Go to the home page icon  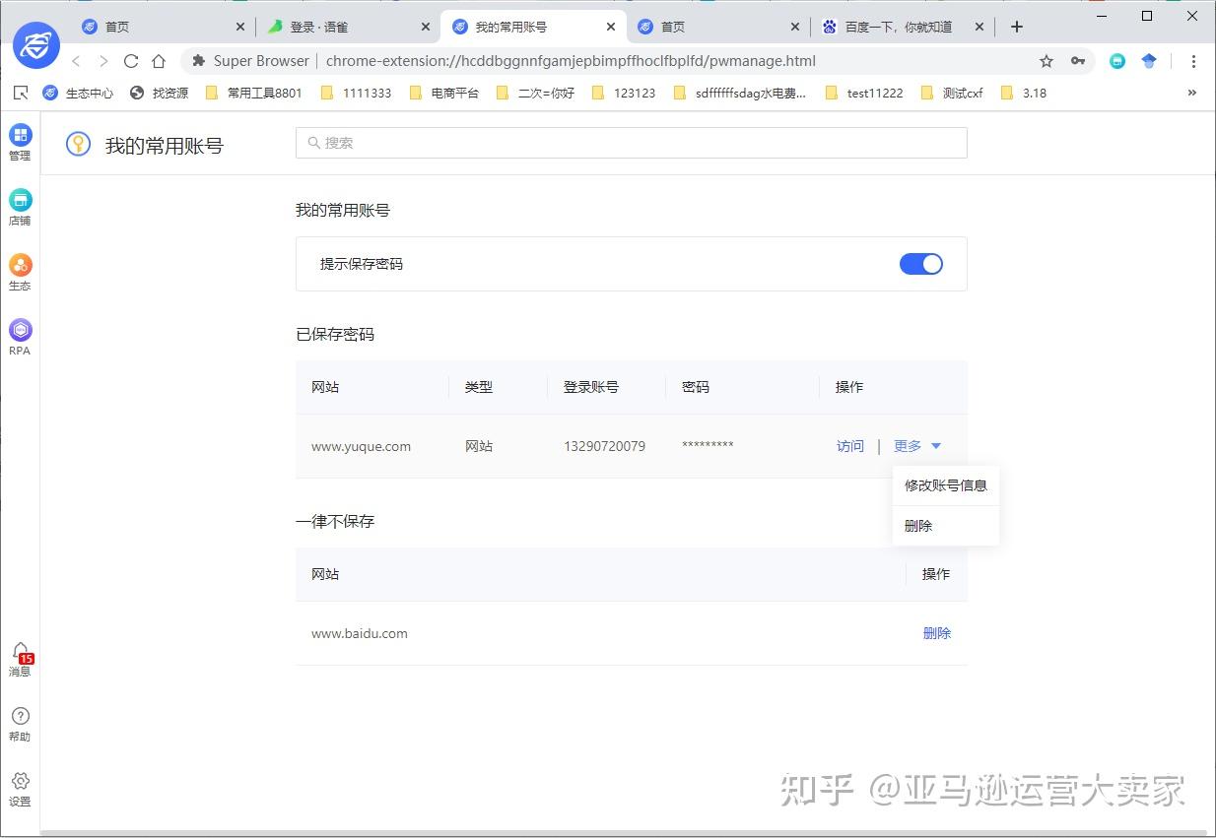coord(159,61)
